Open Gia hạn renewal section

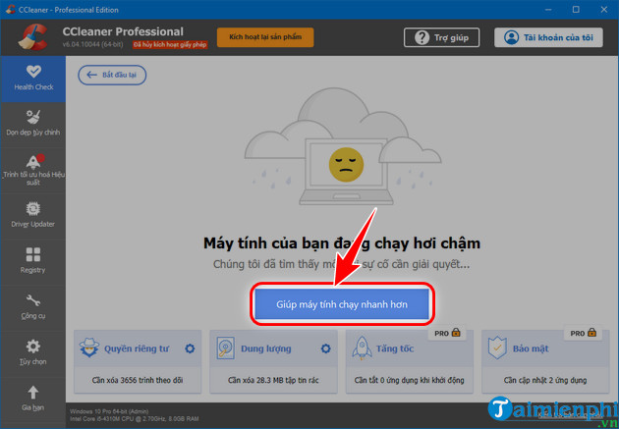33,399
